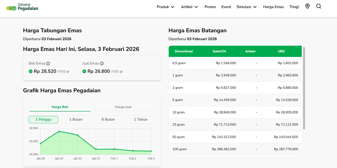Image resolution: width=337 pixels, height=168 pixels.
Task: Select the 1 Minggu range
Action: point(43,120)
